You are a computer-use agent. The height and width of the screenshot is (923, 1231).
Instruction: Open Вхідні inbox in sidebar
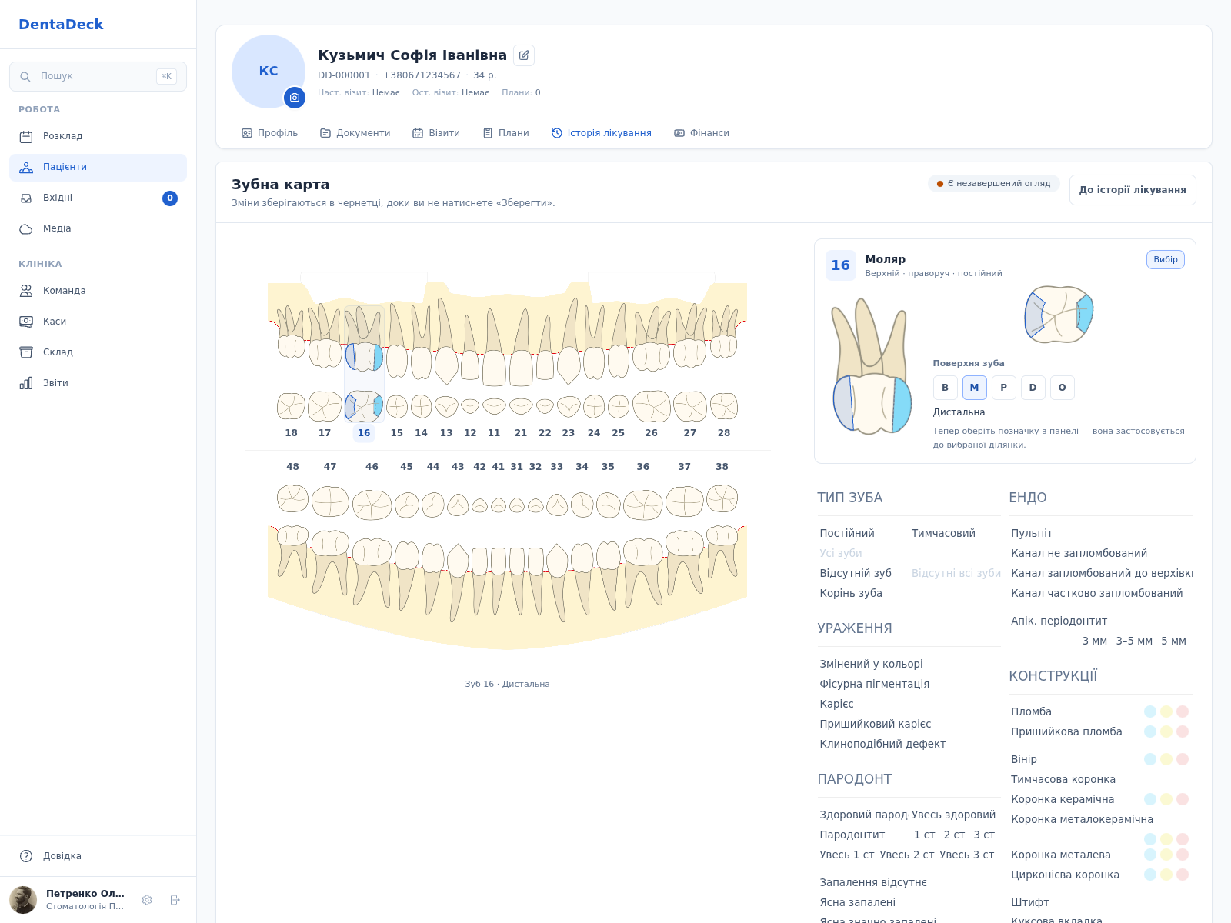[98, 198]
